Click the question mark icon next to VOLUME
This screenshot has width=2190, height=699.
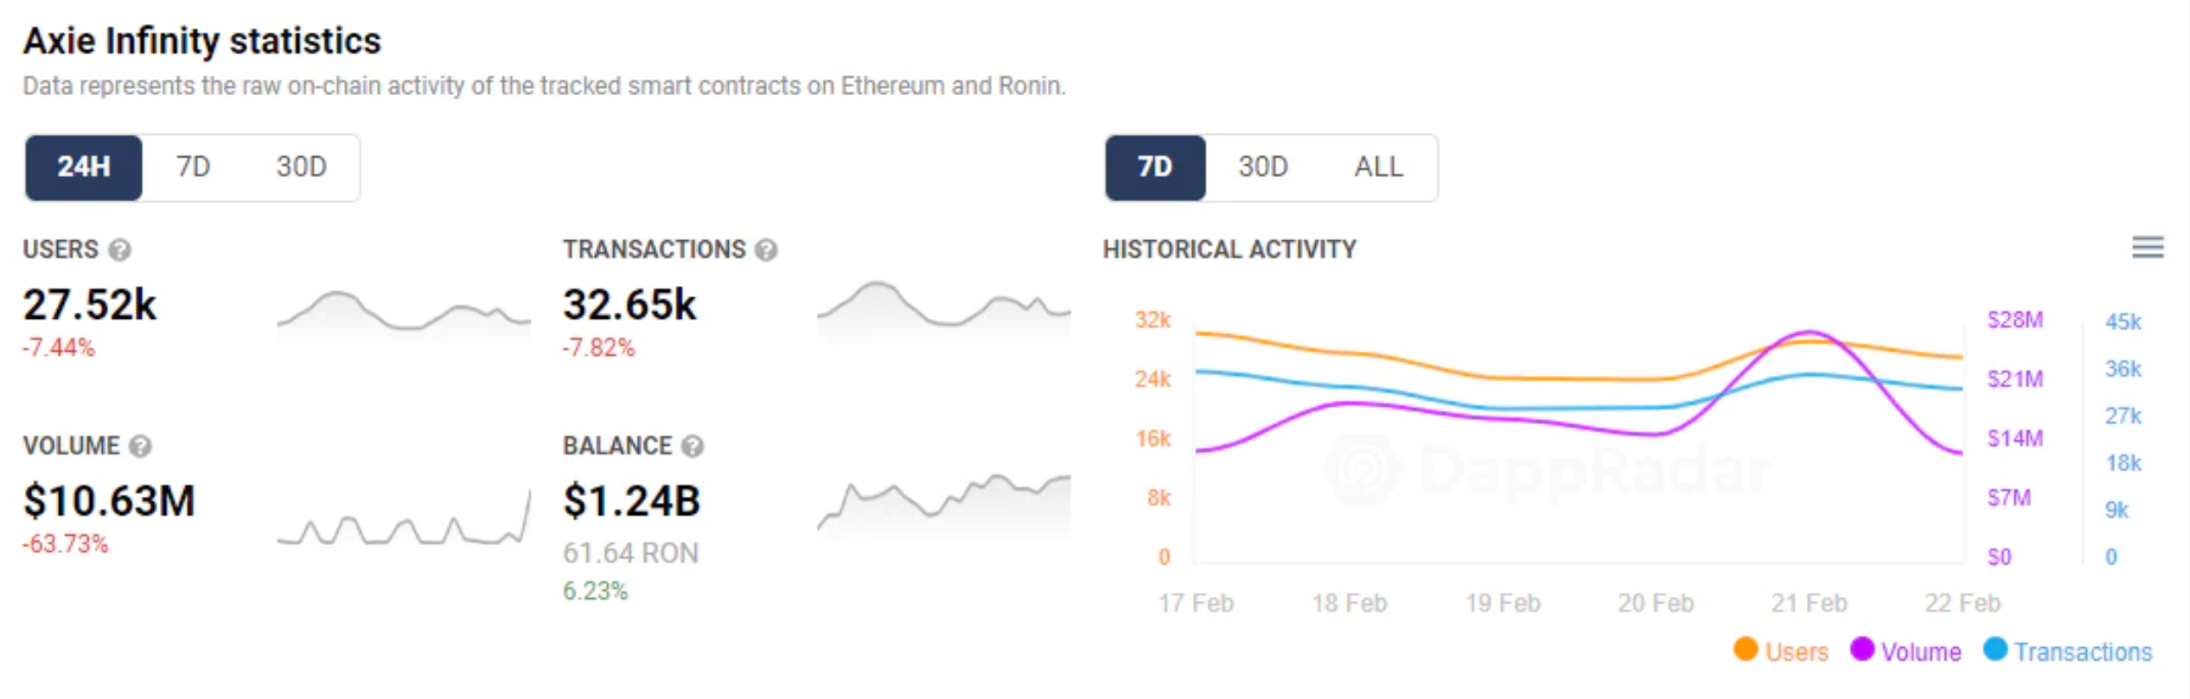140,447
